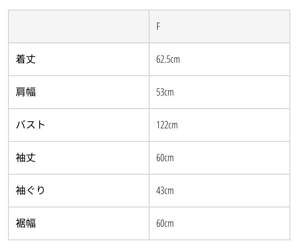The image size is (300, 247).
Task: Click the label beside the 122cm value
Action: [x=30, y=125]
